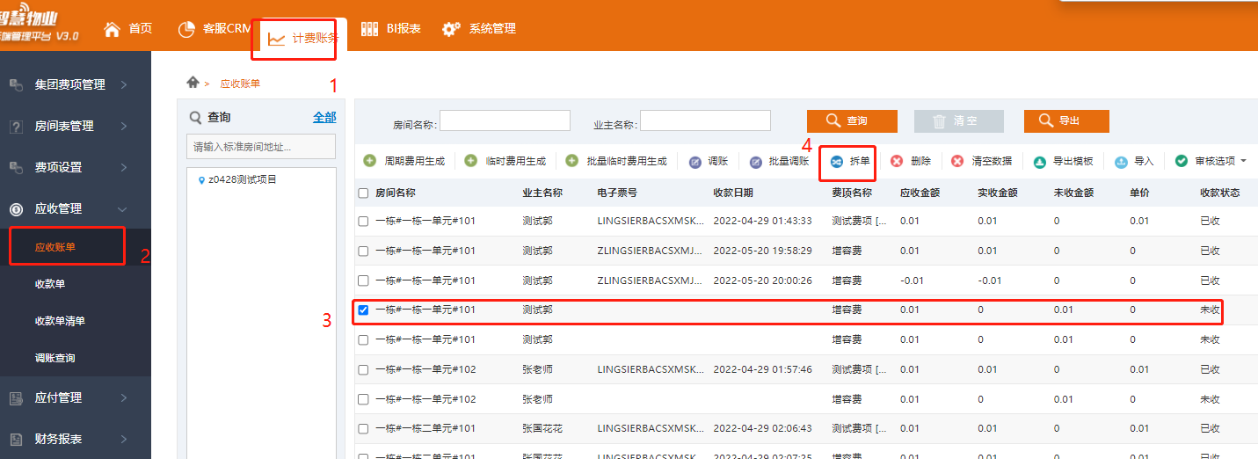Collapse 应收管理 sidebar chevron
This screenshot has width=1258, height=459.
click(122, 208)
